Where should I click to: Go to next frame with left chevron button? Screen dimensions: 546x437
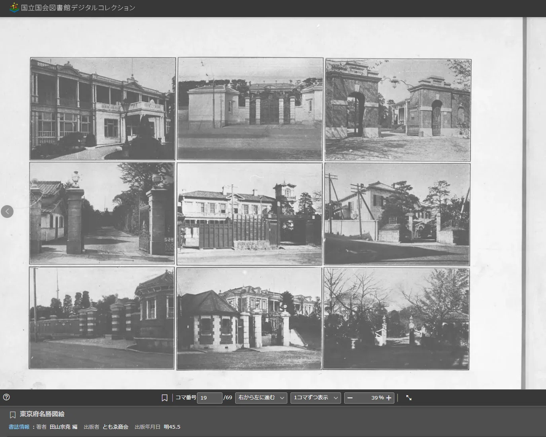7,212
